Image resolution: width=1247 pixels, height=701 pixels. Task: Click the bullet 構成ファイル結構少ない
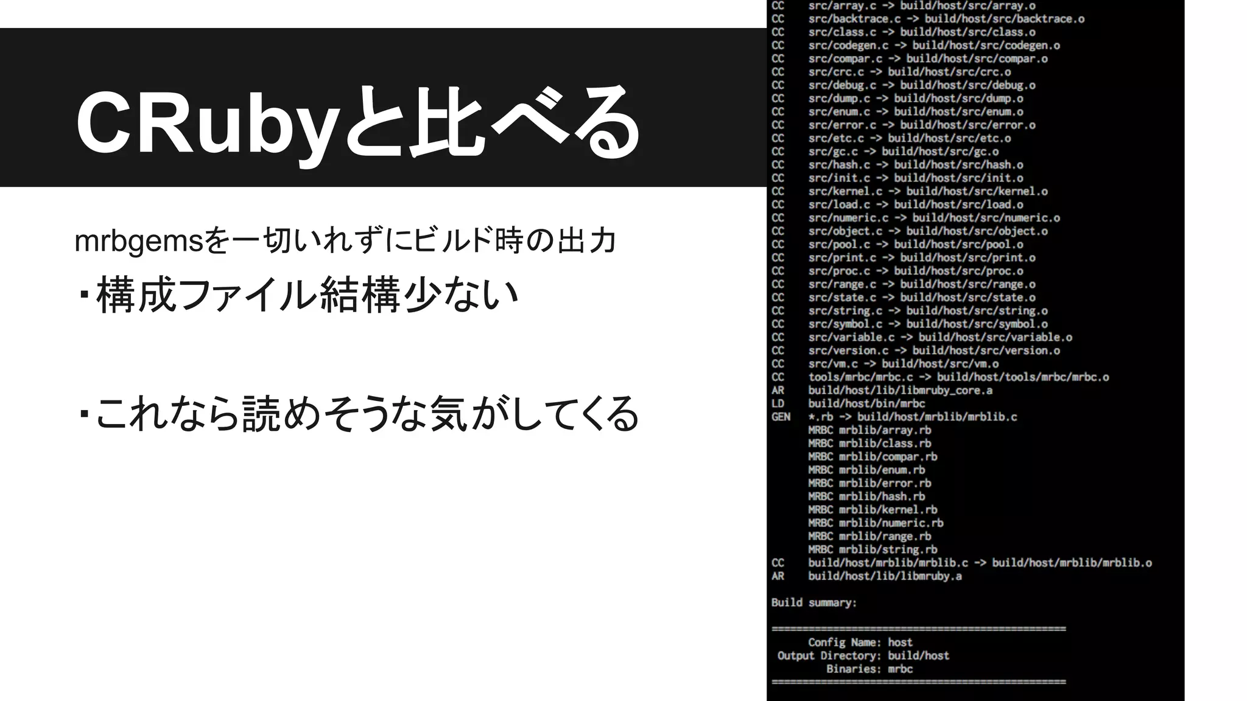(299, 295)
